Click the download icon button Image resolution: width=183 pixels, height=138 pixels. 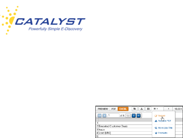point(141,109)
